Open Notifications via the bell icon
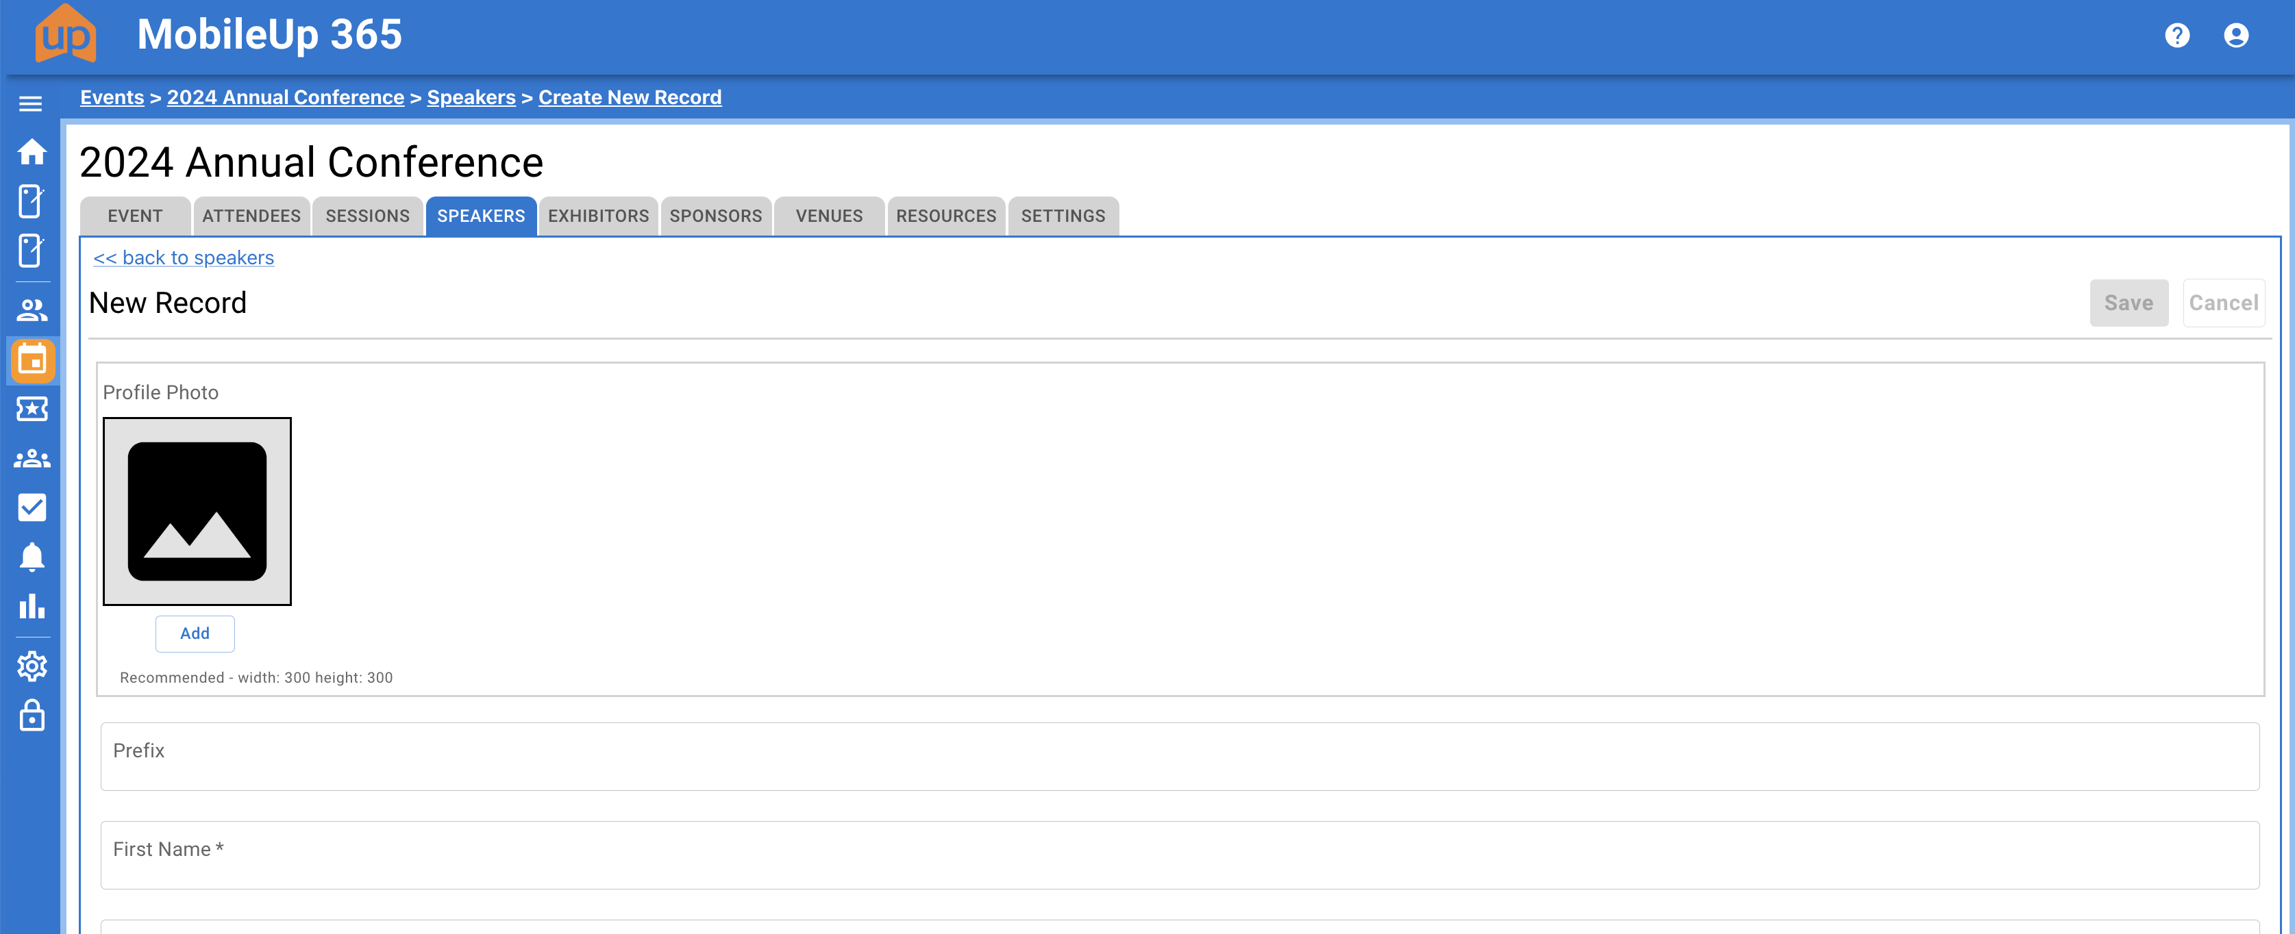The width and height of the screenshot is (2295, 934). click(x=32, y=557)
